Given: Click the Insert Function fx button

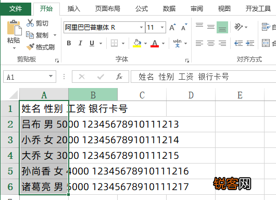Looking at the screenshot, I should [x=119, y=77].
